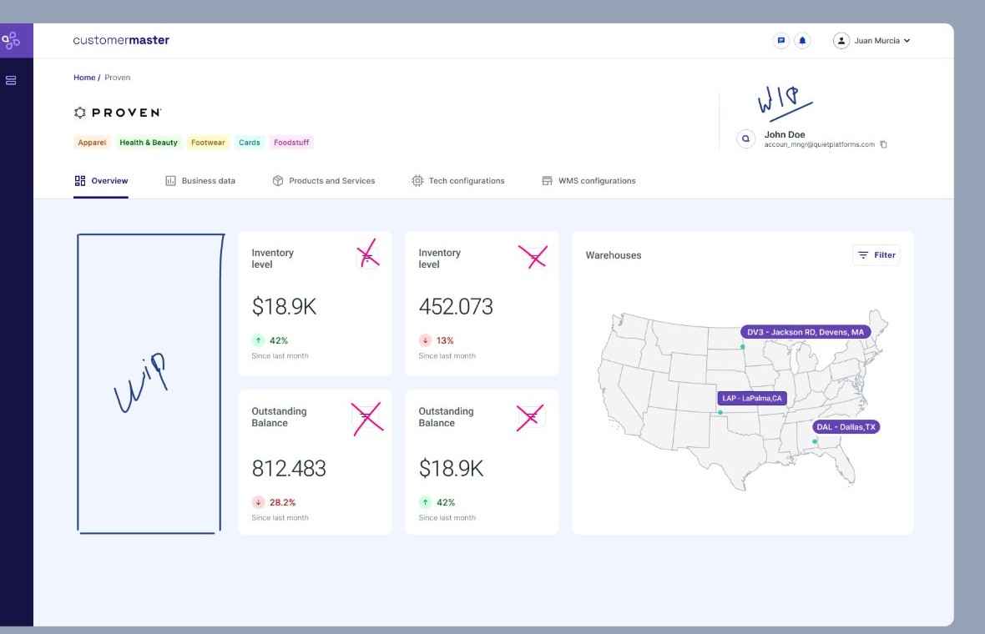Switch to the Overview tab
The image size is (985, 634).
101,181
